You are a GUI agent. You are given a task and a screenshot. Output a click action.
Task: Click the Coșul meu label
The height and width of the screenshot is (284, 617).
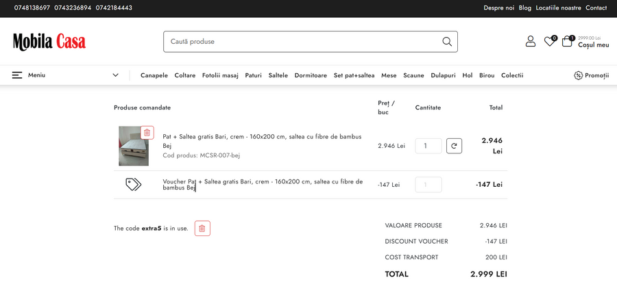(x=594, y=44)
